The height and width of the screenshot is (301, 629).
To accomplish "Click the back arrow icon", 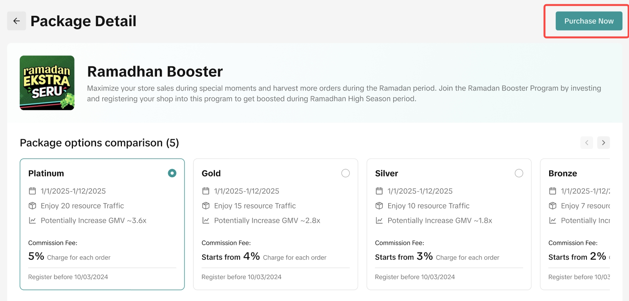I will 17,21.
